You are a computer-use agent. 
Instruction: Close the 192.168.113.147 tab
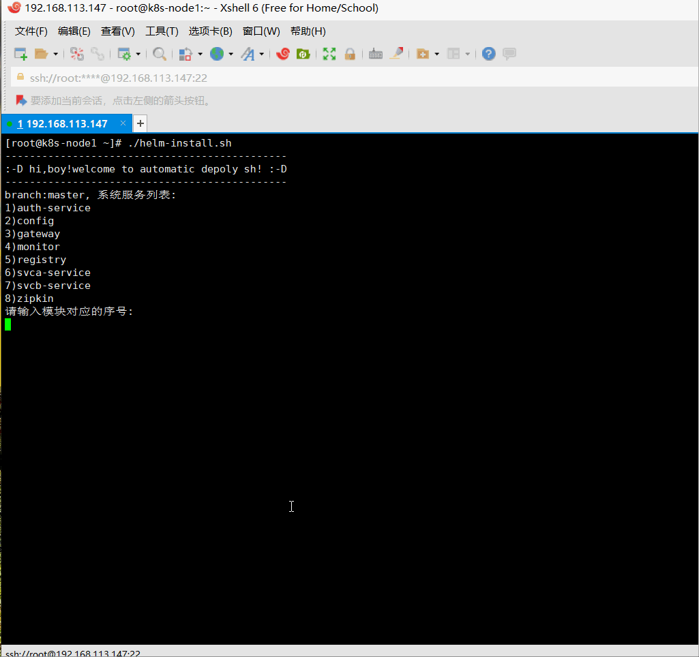click(123, 123)
